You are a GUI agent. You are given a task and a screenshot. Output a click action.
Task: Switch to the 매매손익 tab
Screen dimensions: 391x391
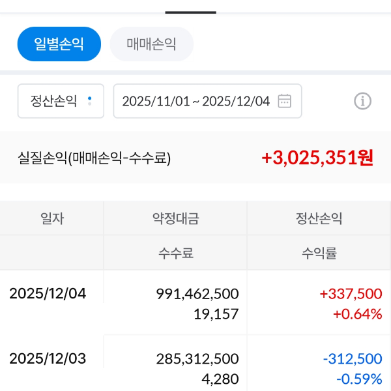(151, 44)
